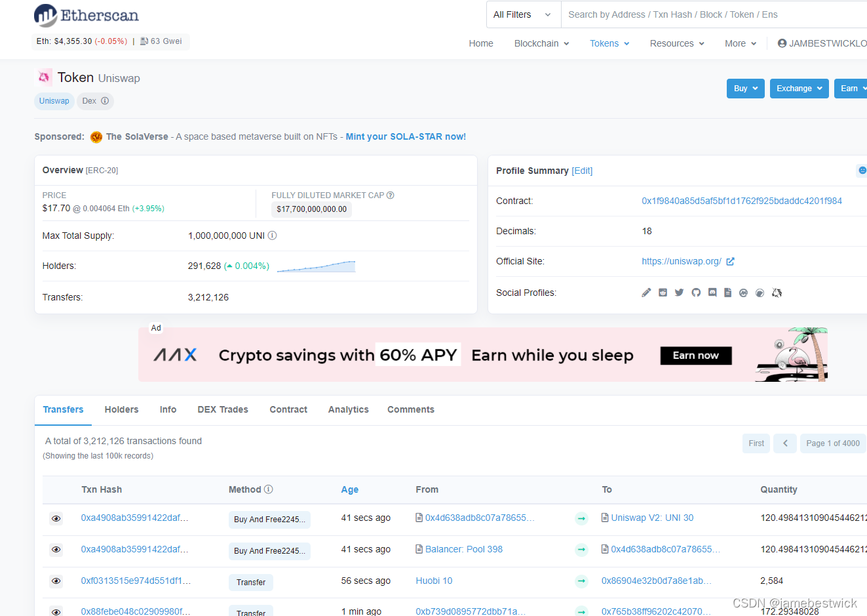Click the Max Total Supply info icon

point(273,236)
